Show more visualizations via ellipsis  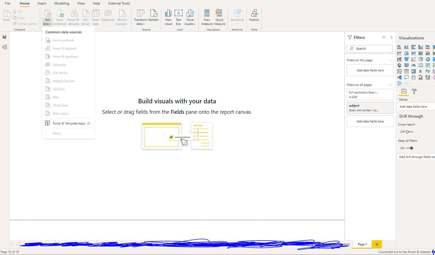[x=407, y=84]
